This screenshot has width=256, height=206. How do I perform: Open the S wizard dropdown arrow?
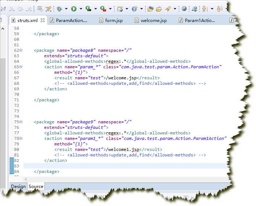point(141,9)
